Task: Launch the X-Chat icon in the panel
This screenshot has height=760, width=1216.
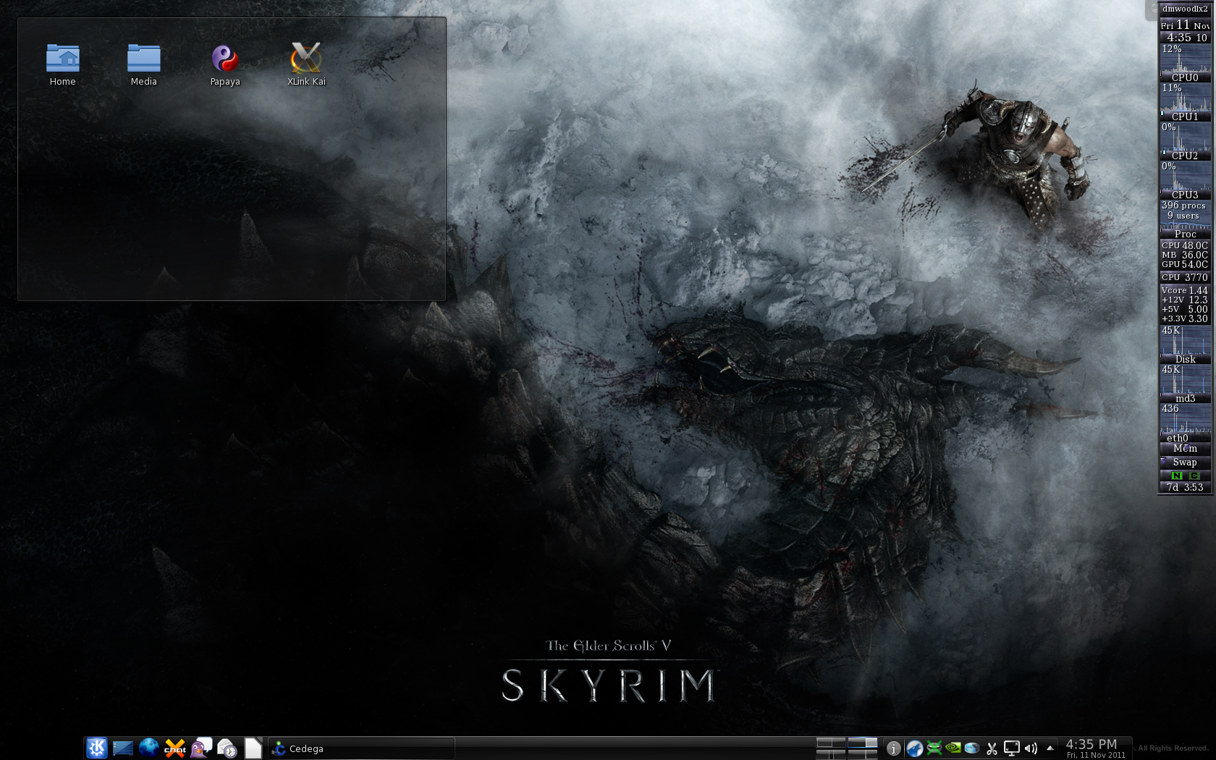Action: 175,748
